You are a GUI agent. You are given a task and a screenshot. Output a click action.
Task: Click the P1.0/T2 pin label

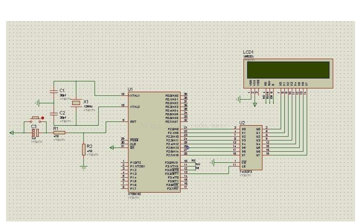(x=136, y=162)
